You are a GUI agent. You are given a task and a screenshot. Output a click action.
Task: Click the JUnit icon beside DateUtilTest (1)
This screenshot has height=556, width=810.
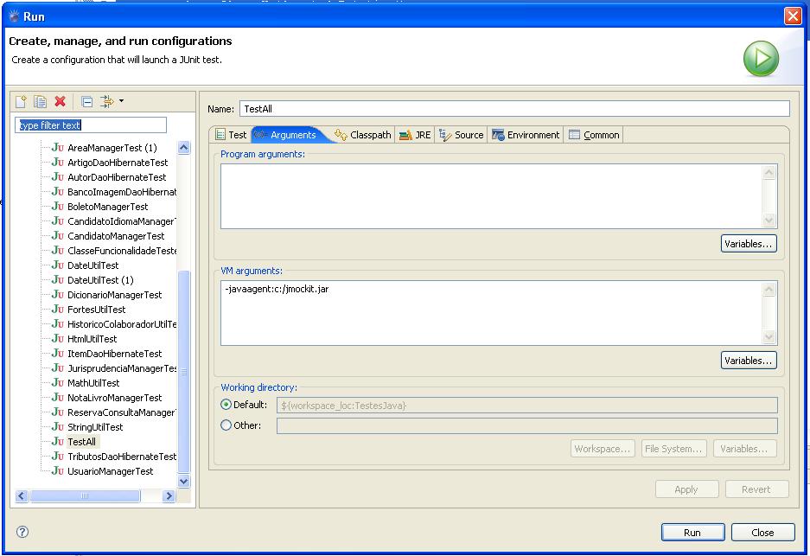click(57, 280)
